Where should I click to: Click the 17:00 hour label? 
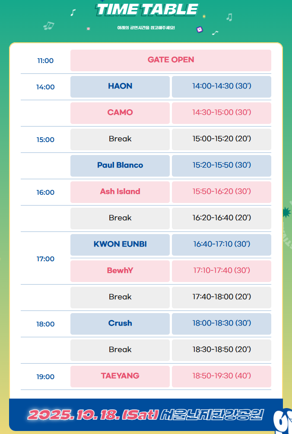pos(45,259)
